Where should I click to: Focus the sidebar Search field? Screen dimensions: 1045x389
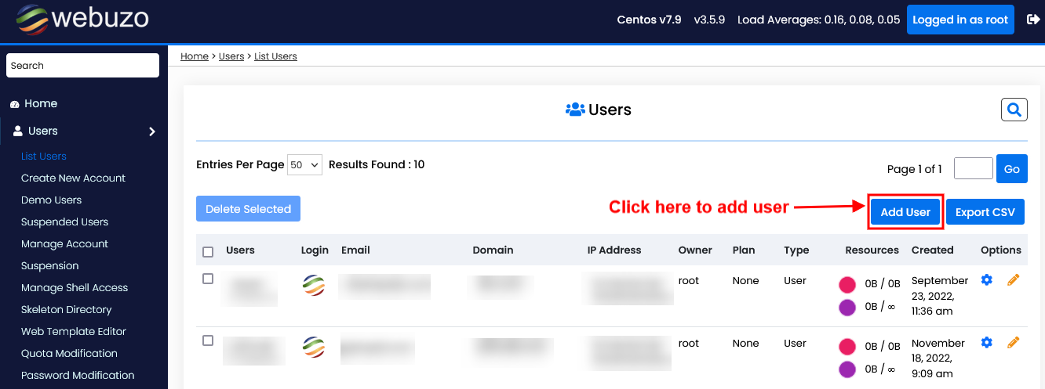pos(82,66)
